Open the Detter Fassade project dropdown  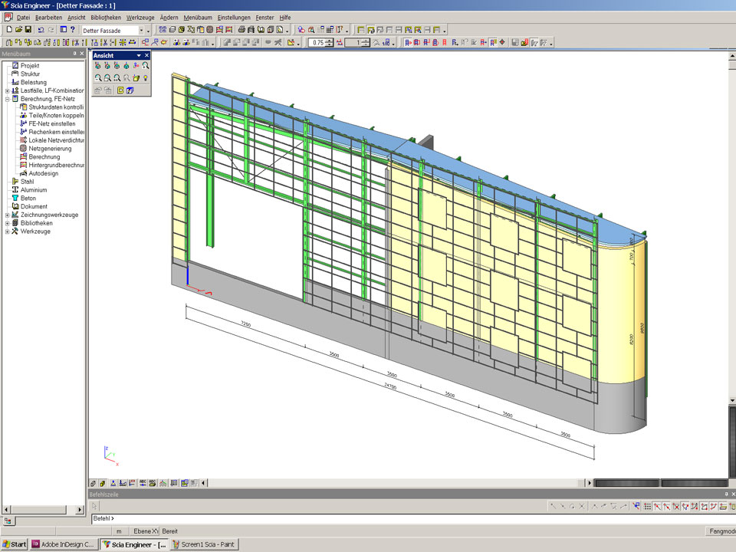[x=140, y=30]
